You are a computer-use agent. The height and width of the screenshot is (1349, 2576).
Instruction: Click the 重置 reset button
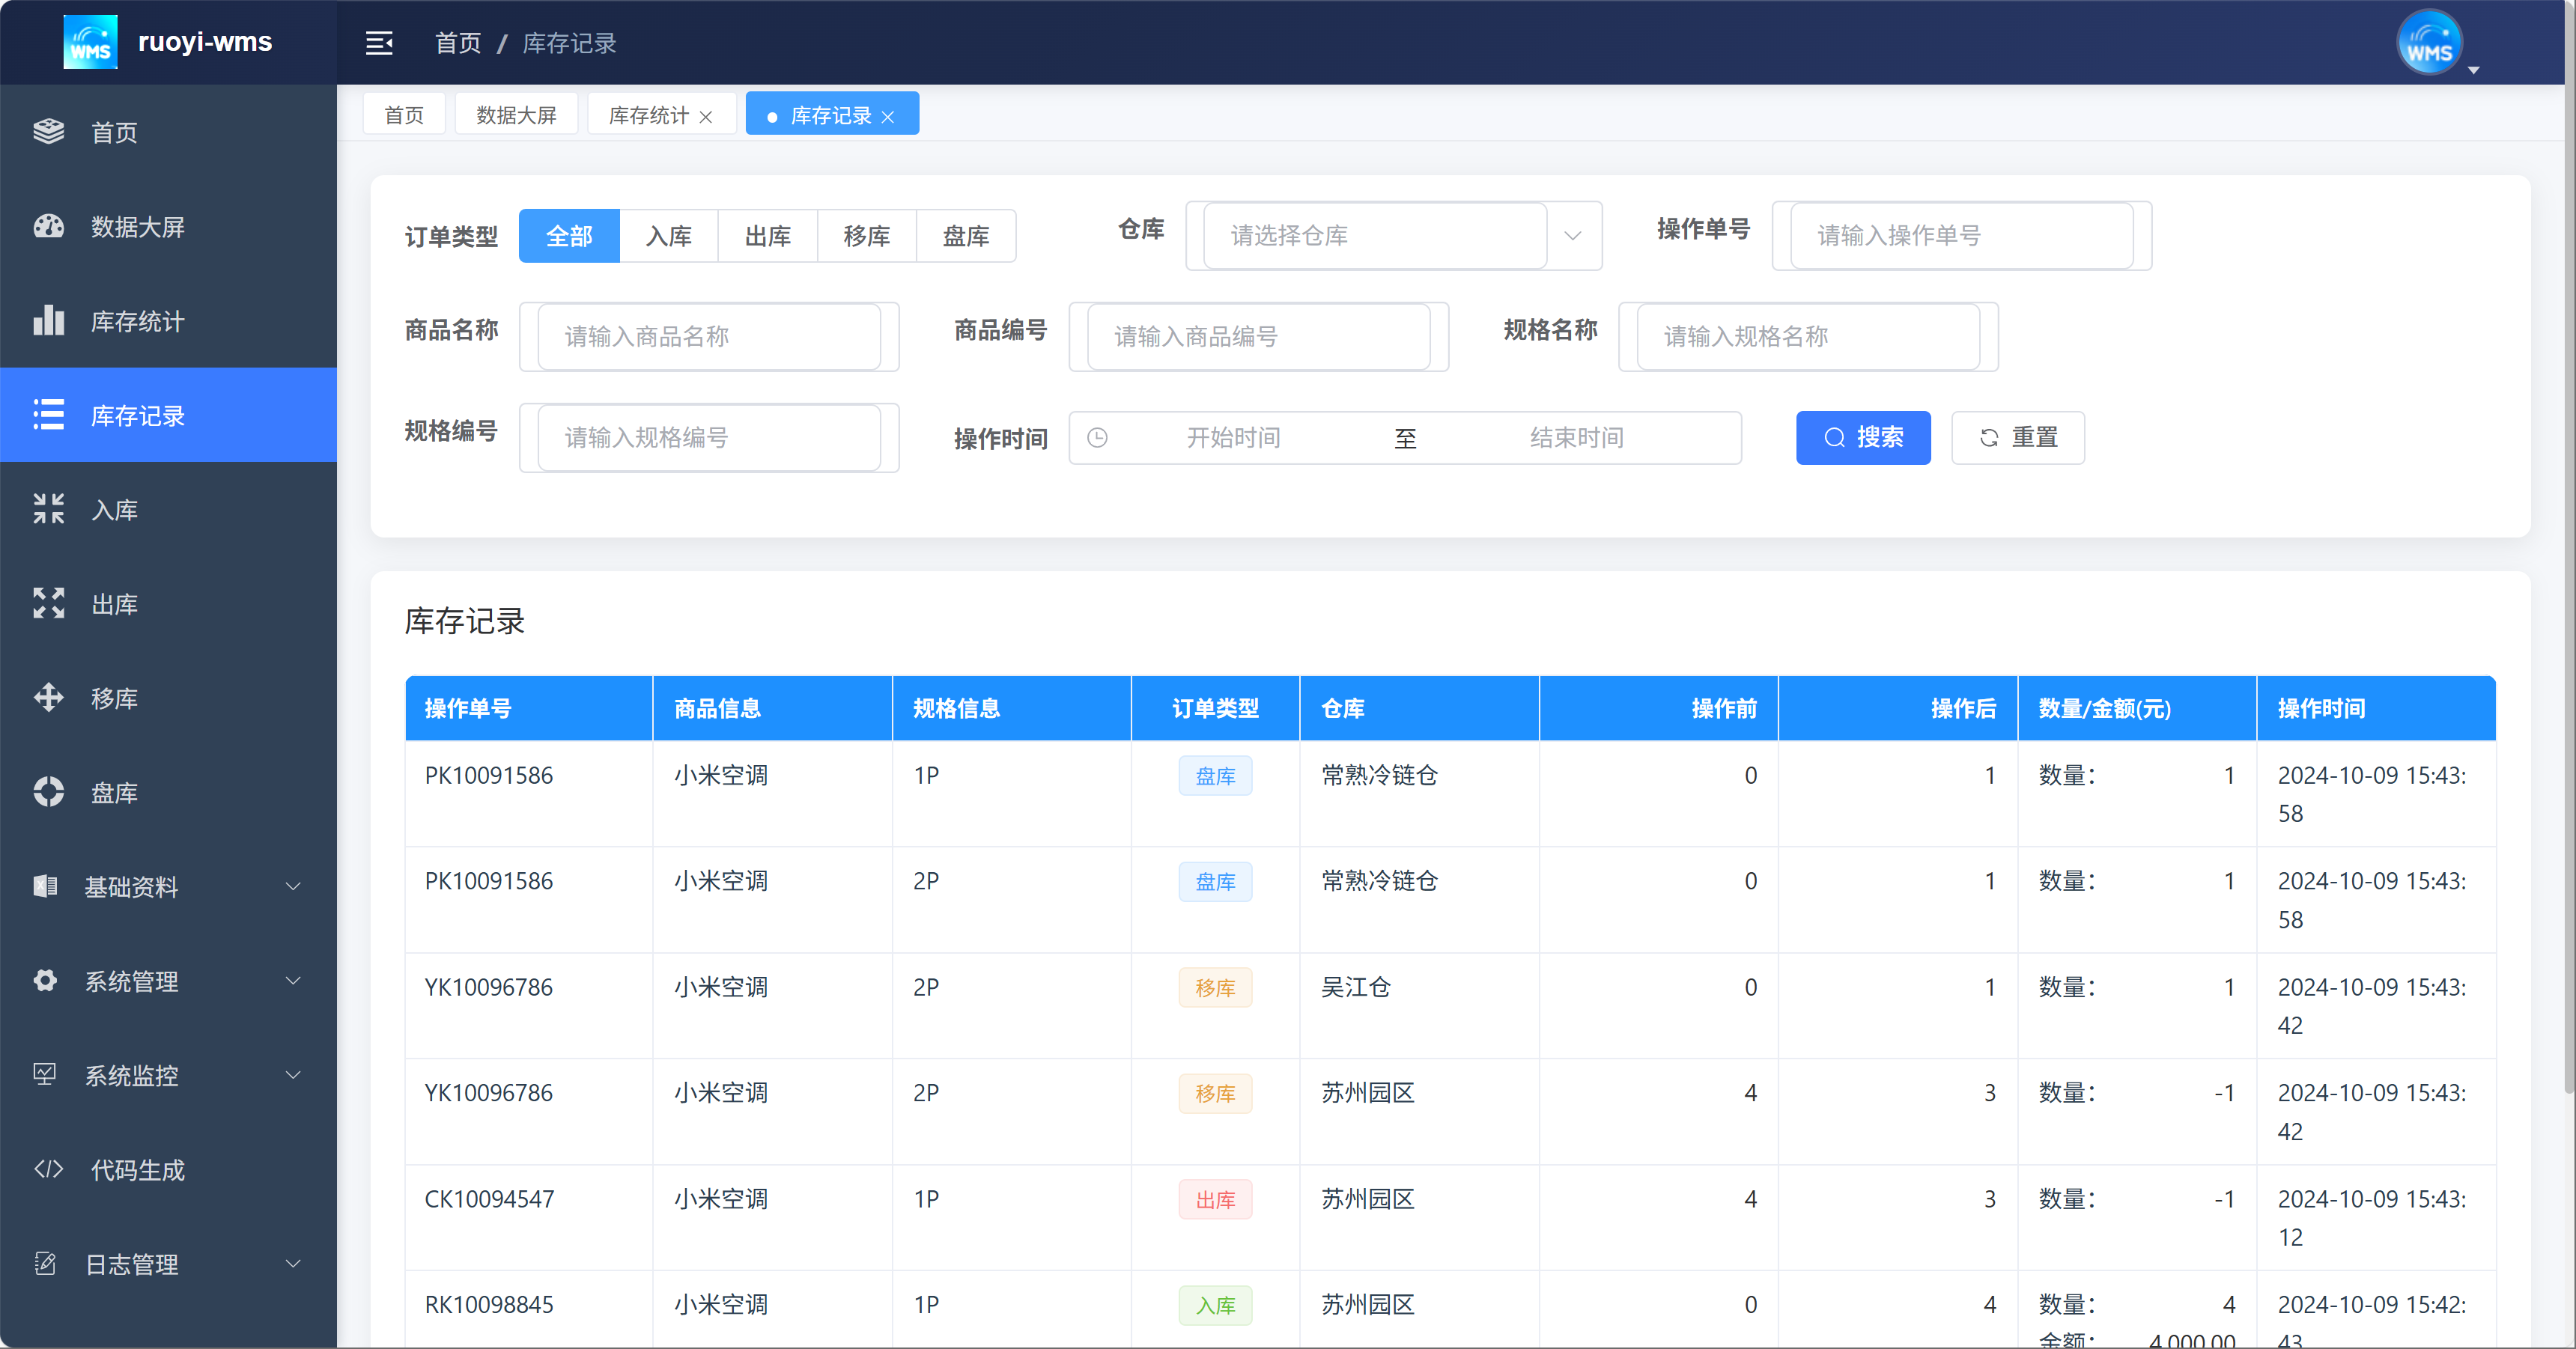click(x=2017, y=438)
